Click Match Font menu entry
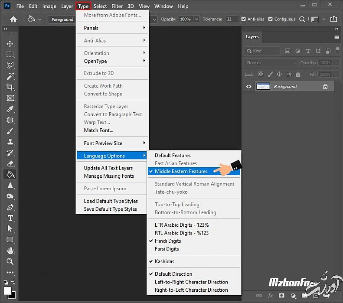Viewport: 343px width, 303px height. click(98, 130)
